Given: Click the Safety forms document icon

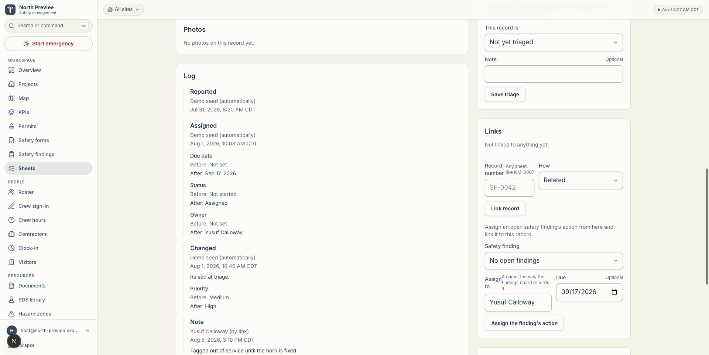Looking at the screenshot, I should (x=11, y=140).
